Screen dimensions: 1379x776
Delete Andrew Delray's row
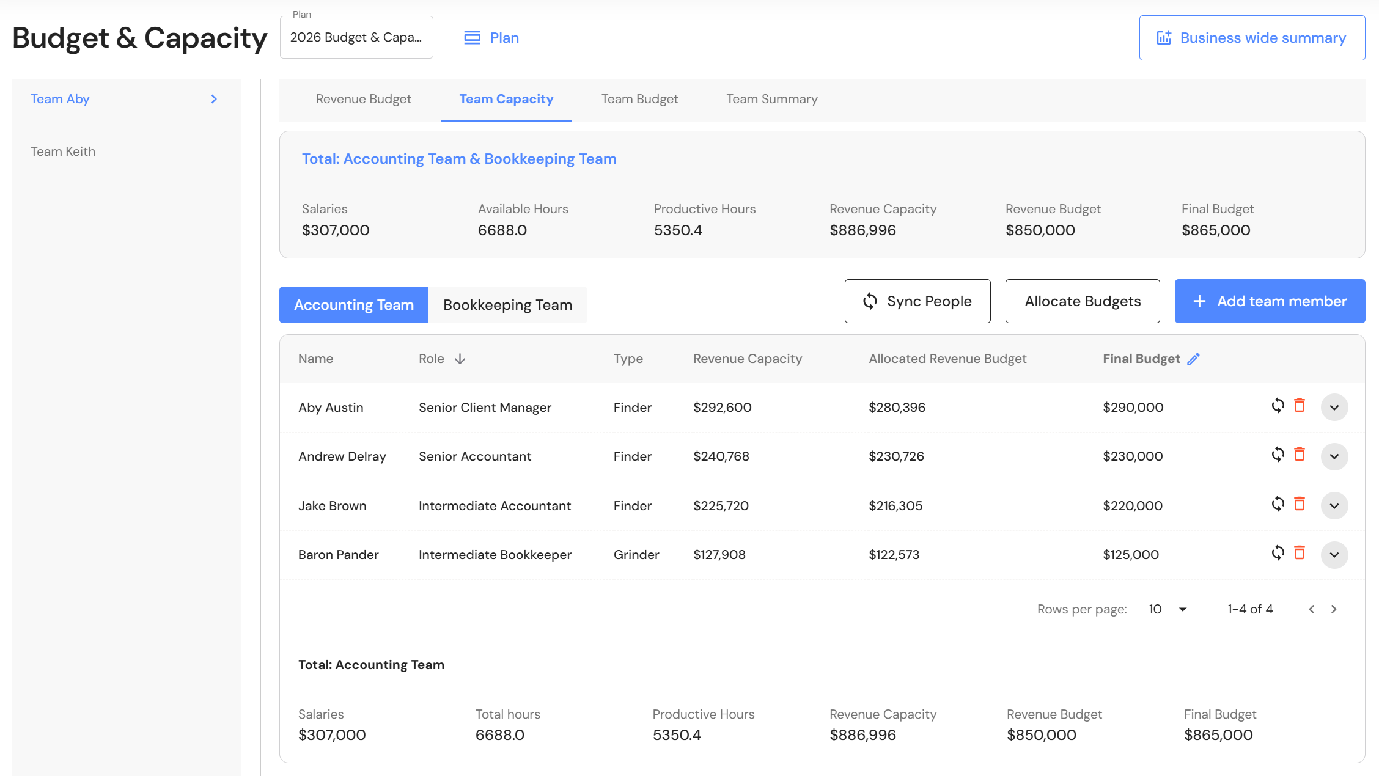pos(1300,455)
